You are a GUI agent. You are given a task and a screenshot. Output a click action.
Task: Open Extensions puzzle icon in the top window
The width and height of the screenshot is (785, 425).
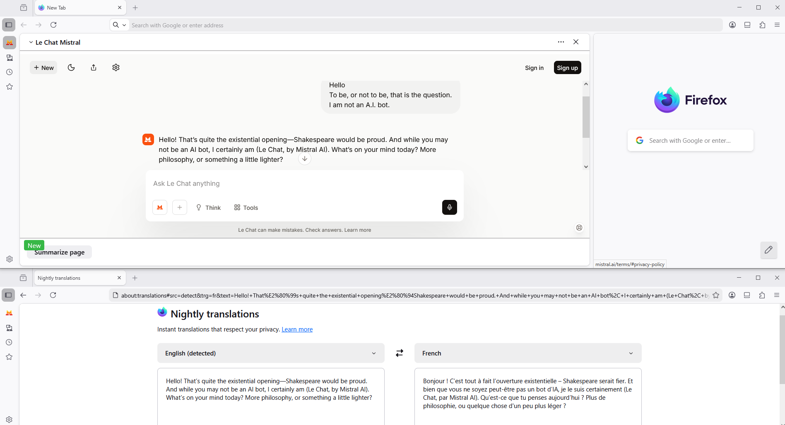762,25
